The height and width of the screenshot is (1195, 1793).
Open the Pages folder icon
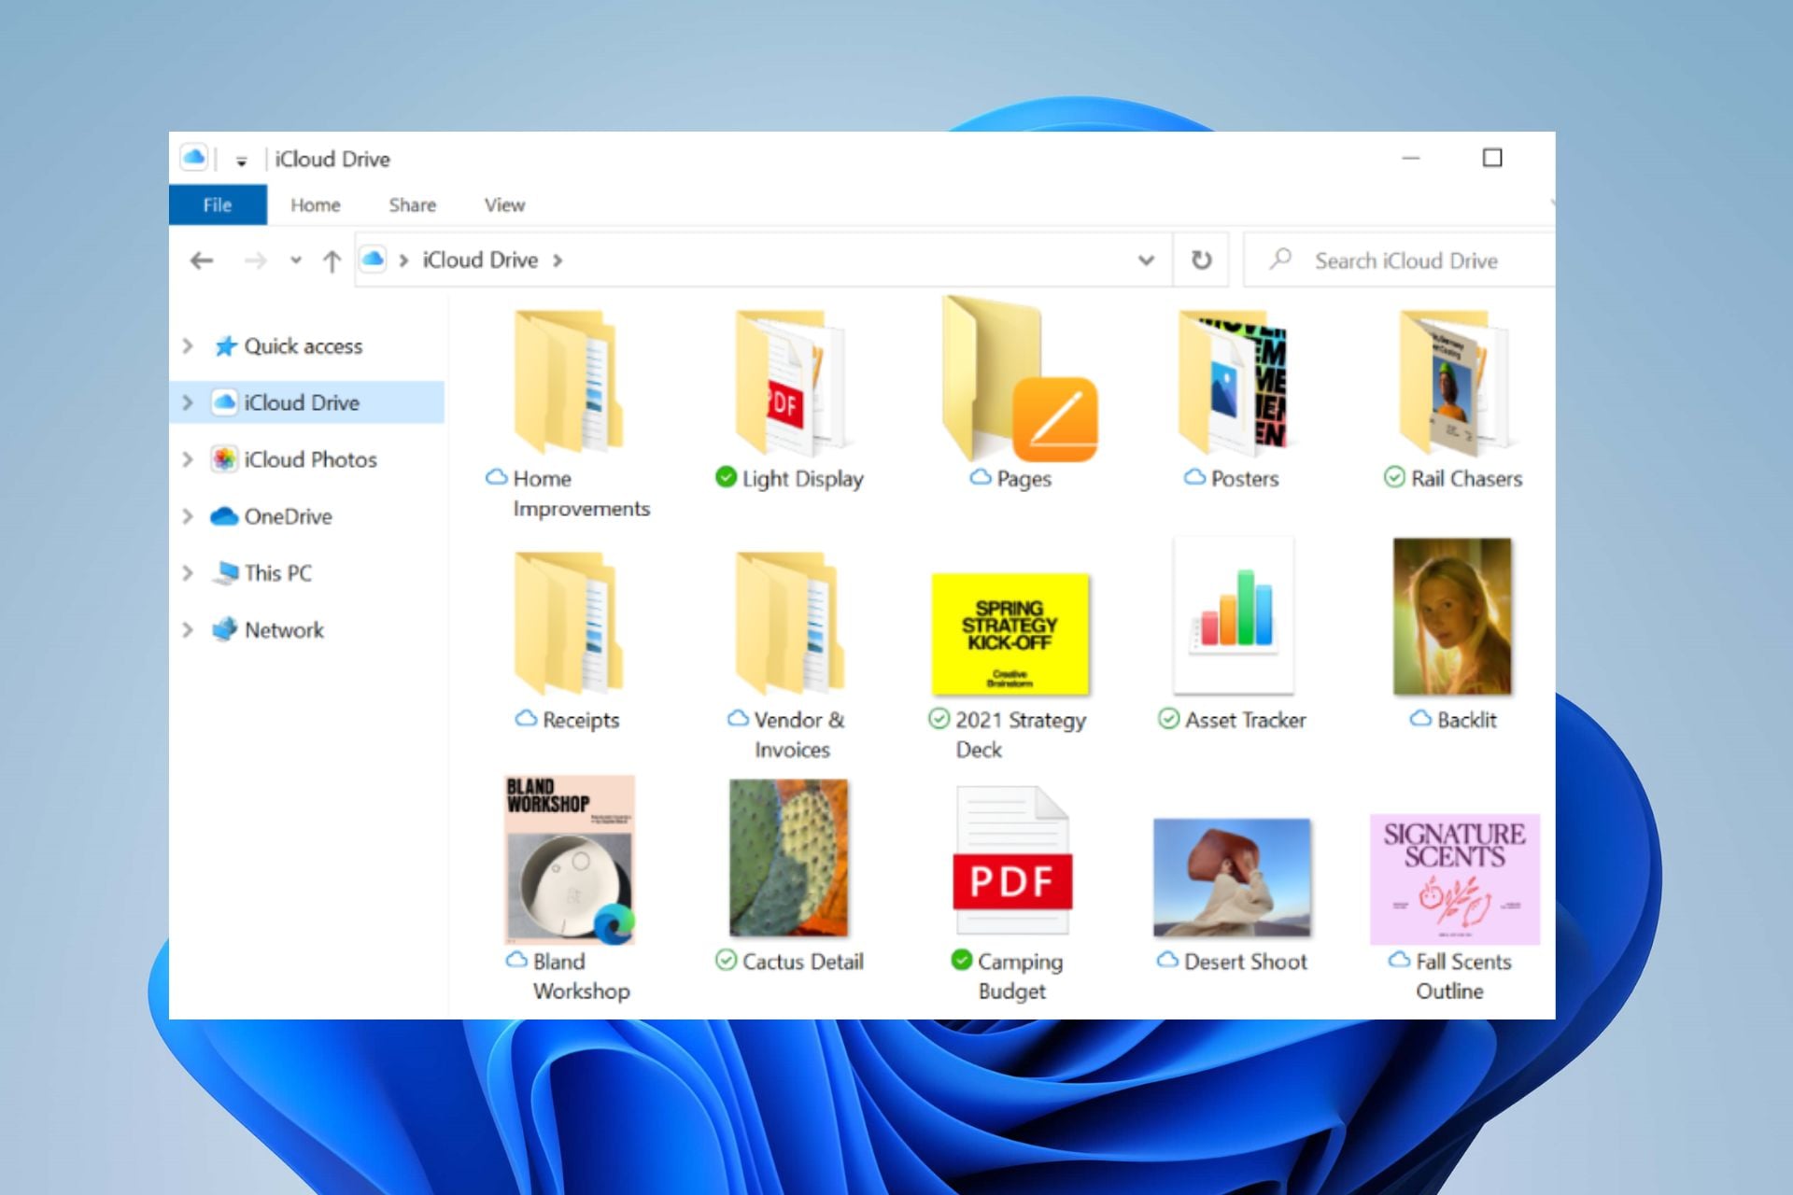(1018, 383)
